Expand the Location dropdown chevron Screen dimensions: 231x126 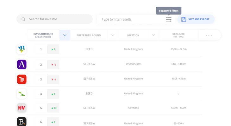coord(153,35)
